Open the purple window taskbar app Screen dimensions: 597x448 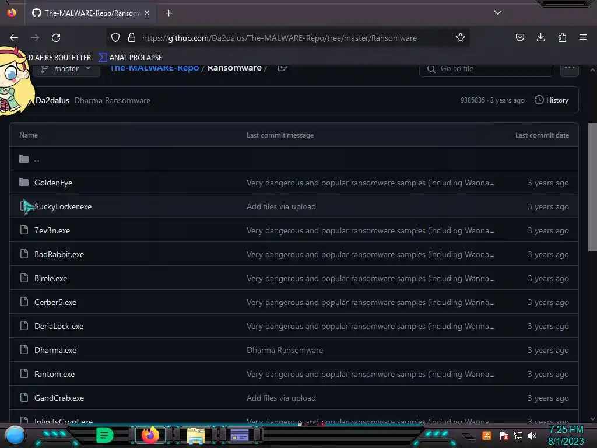(x=240, y=435)
